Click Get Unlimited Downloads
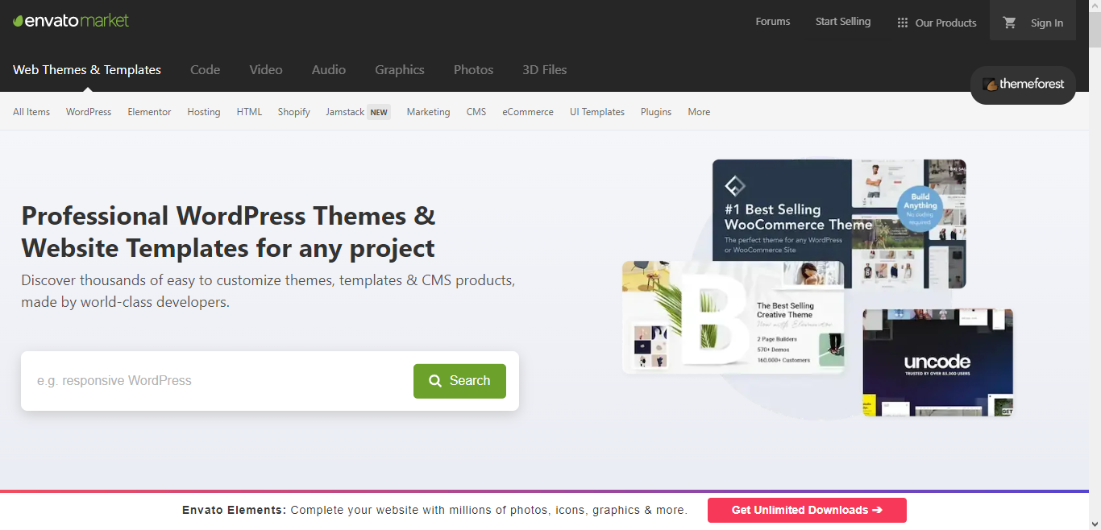1101x530 pixels. tap(806, 510)
